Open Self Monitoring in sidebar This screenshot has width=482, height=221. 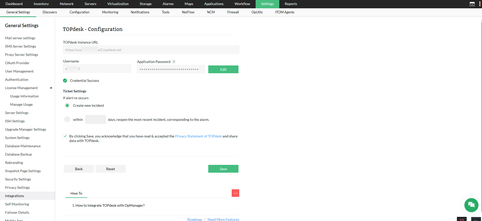[x=17, y=204]
